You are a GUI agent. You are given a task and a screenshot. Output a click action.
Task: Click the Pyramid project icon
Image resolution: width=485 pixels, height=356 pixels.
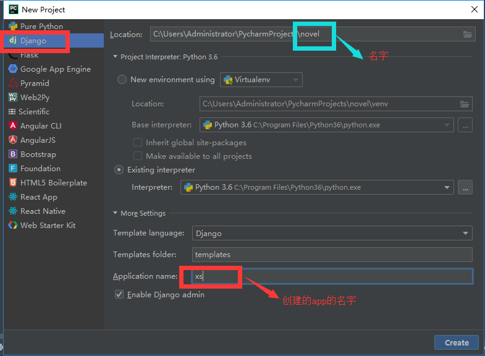point(13,83)
